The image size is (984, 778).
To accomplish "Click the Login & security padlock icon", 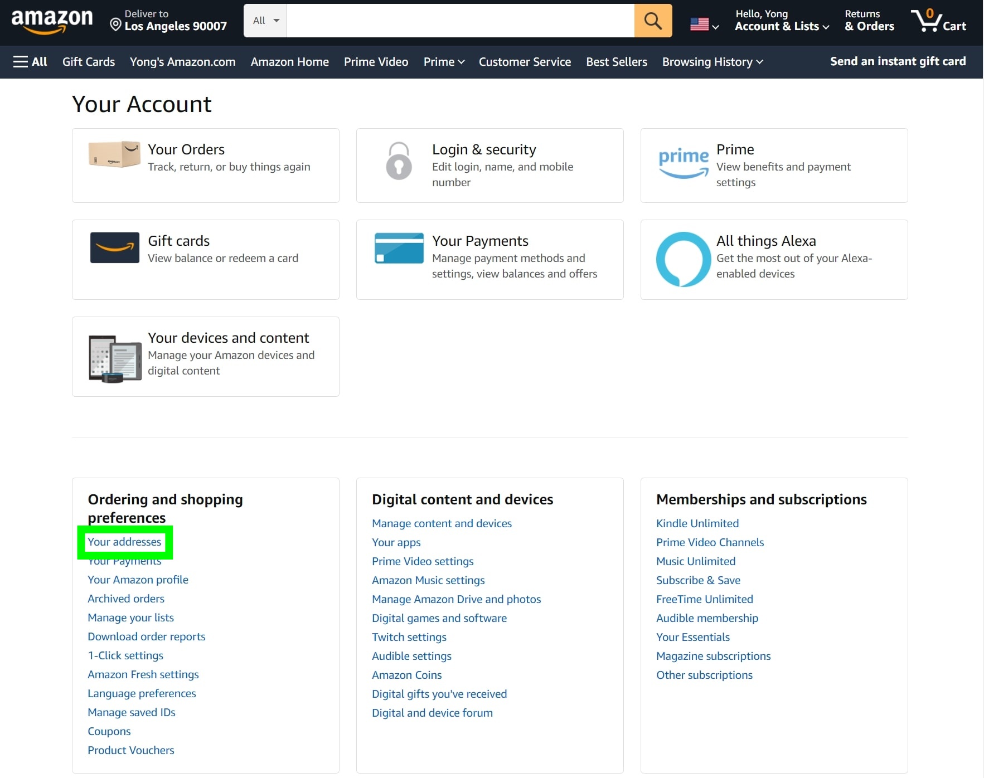I will 399,161.
